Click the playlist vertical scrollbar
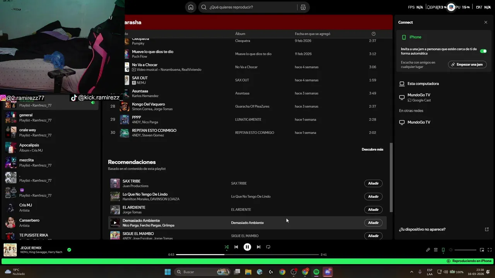The width and height of the screenshot is (495, 278). pyautogui.click(x=391, y=178)
